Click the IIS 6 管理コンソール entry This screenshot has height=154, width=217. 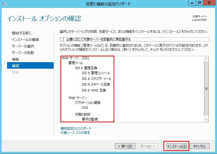click(x=96, y=73)
